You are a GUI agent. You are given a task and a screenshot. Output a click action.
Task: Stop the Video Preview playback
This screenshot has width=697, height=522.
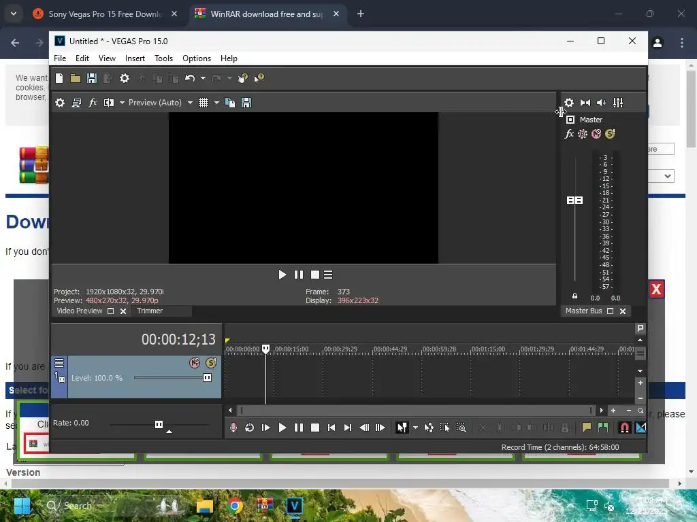[x=314, y=275]
